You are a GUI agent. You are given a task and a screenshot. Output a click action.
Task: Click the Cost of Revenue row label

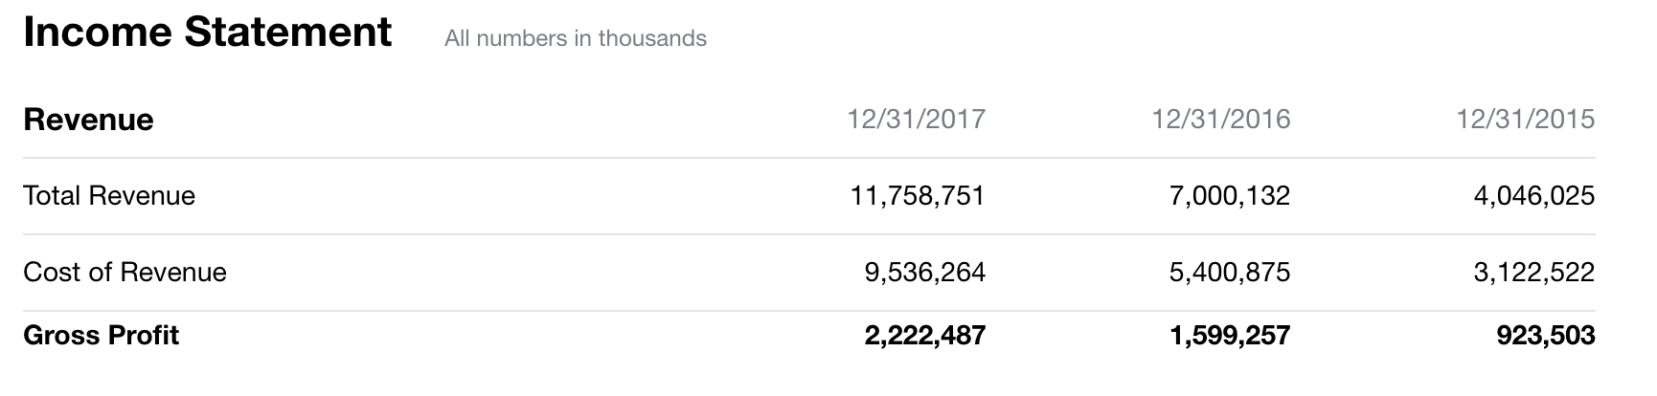pyautogui.click(x=125, y=273)
